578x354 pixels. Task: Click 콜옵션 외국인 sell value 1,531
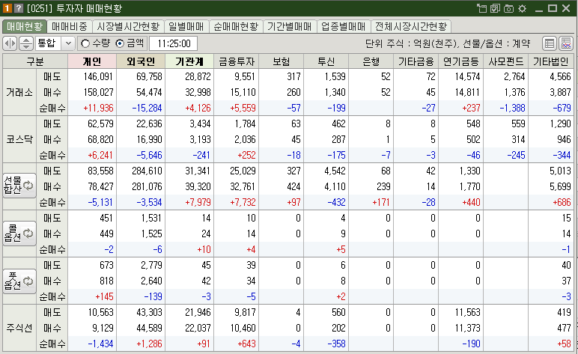pyautogui.click(x=151, y=218)
